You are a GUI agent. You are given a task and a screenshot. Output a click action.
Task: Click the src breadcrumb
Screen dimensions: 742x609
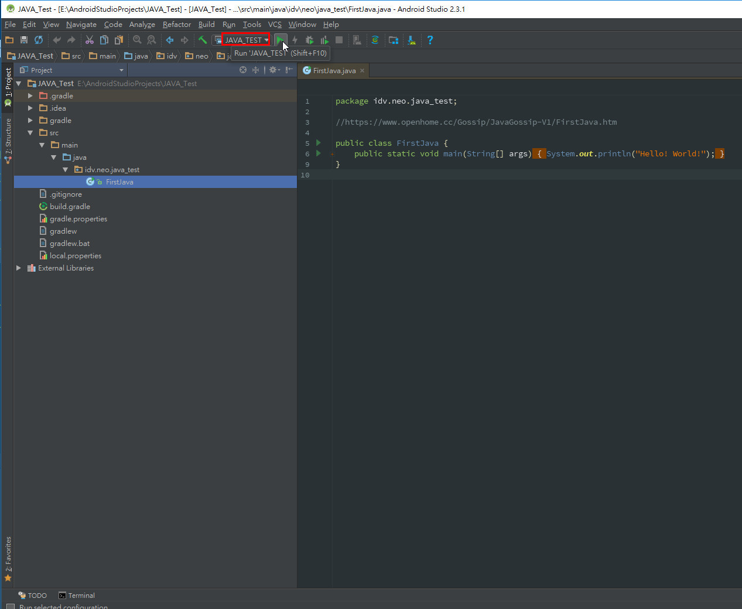coord(71,56)
